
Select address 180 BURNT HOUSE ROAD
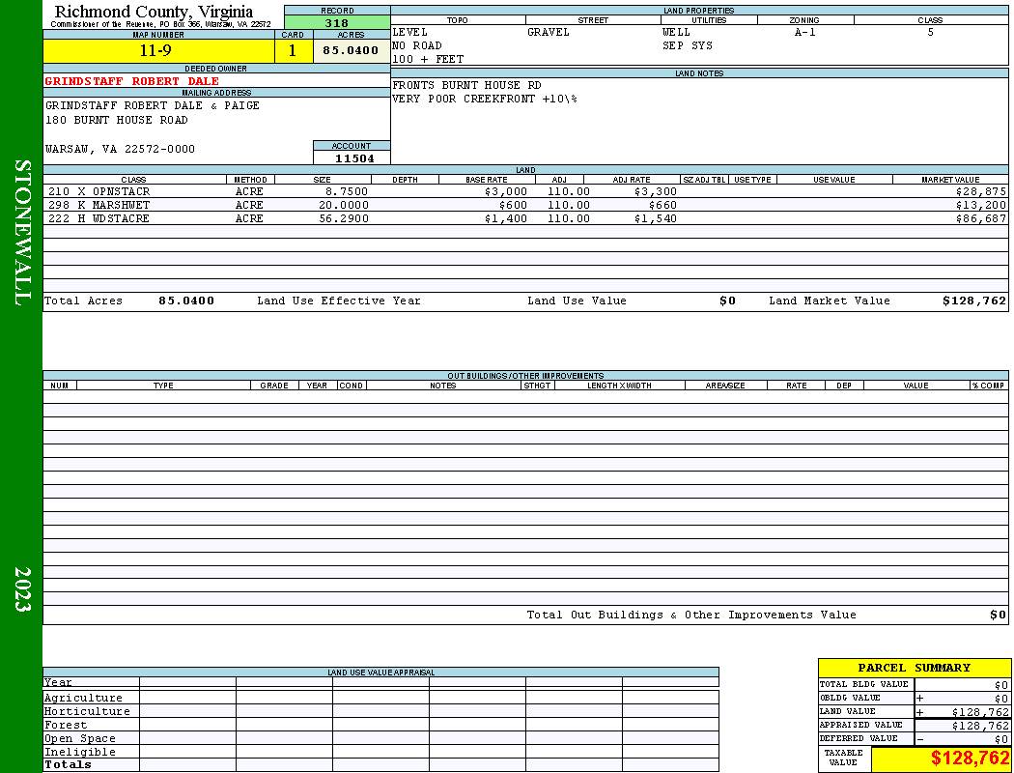coord(117,121)
